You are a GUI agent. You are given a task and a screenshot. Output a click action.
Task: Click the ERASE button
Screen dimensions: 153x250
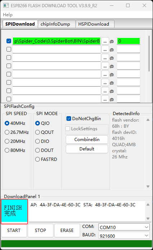[67, 231]
